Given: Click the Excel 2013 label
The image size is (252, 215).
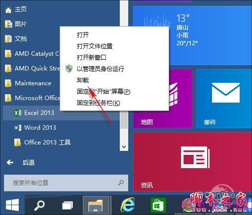Looking at the screenshot, I should pyautogui.click(x=39, y=113).
